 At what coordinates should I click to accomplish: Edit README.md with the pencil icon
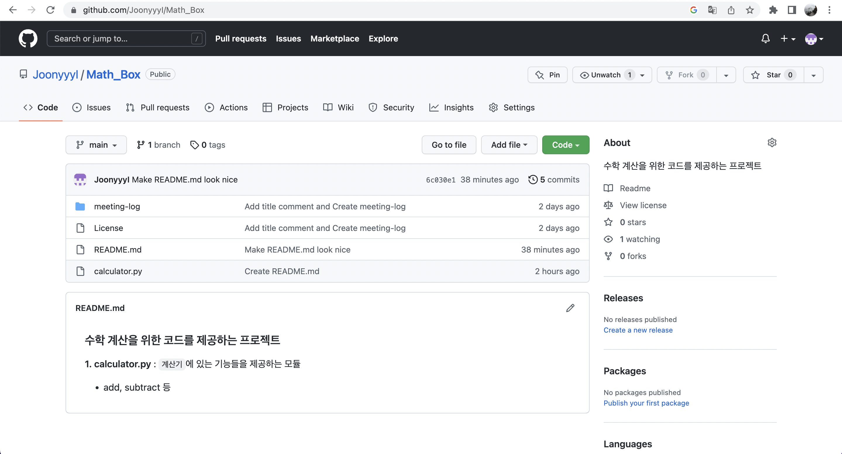pos(570,308)
